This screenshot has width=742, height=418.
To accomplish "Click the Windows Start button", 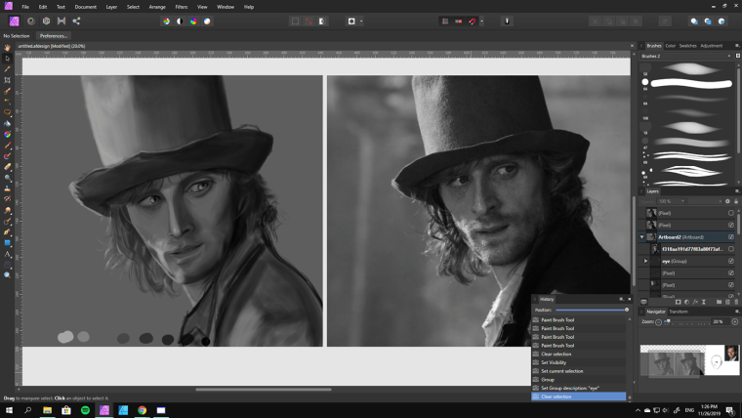I will click(9, 410).
